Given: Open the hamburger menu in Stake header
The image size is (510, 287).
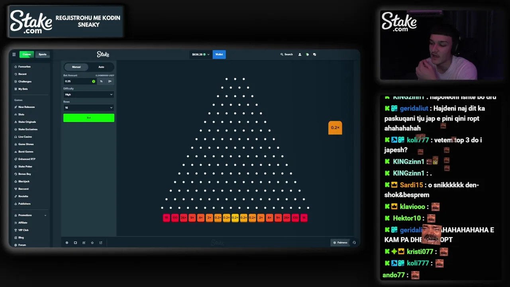Looking at the screenshot, I should point(14,54).
